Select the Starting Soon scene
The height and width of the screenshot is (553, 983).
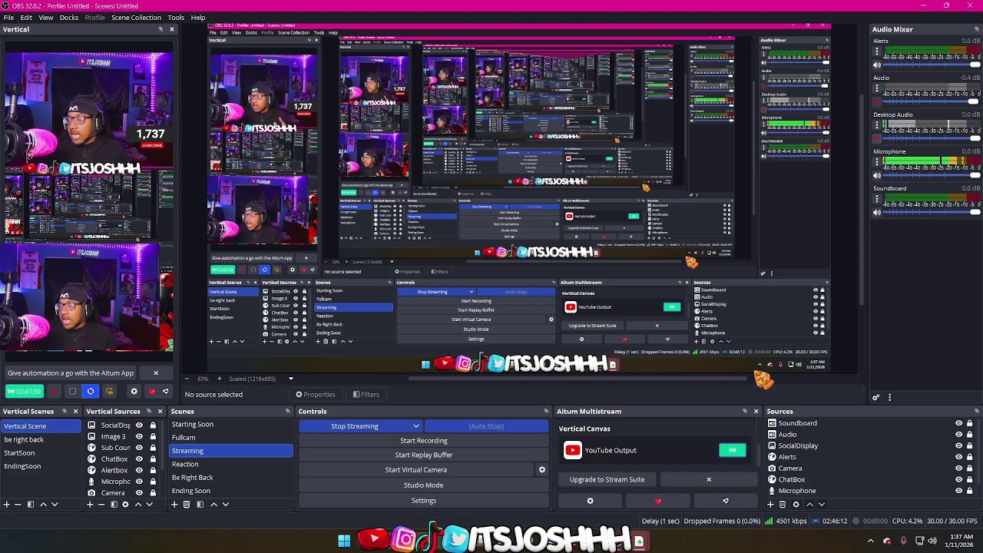[230, 424]
